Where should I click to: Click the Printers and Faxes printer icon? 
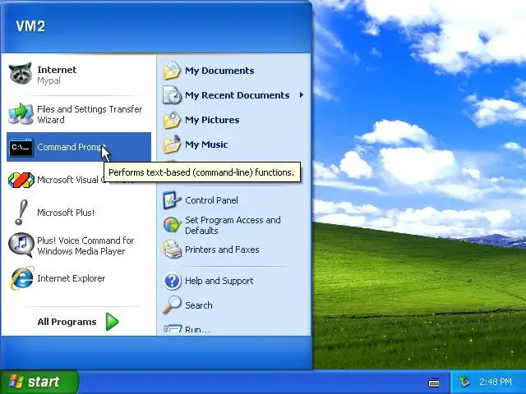point(172,250)
